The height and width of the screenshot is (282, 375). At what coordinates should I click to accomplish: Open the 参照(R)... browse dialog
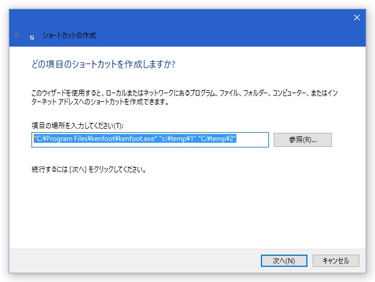pos(303,140)
